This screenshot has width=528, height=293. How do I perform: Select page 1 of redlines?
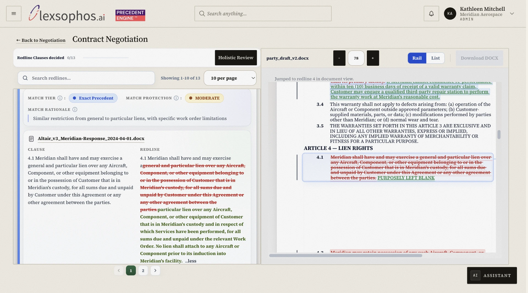tap(131, 270)
